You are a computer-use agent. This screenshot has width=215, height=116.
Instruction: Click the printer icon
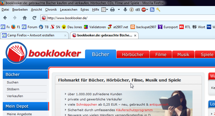coord(112,10)
